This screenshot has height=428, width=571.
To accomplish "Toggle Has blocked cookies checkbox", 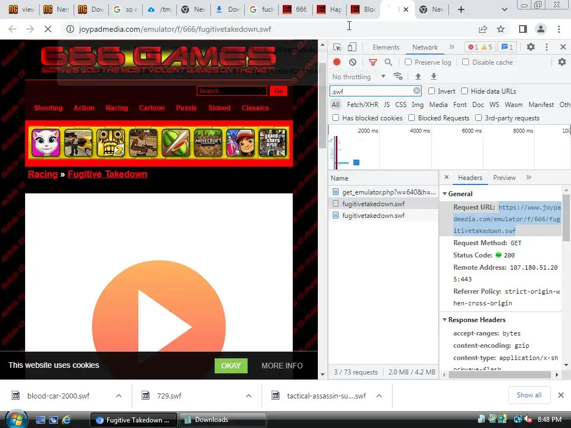I will pyautogui.click(x=336, y=118).
